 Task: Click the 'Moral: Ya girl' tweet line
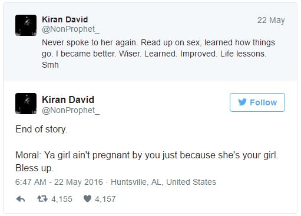point(147,155)
